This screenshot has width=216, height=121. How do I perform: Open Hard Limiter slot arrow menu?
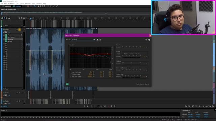point(22,37)
